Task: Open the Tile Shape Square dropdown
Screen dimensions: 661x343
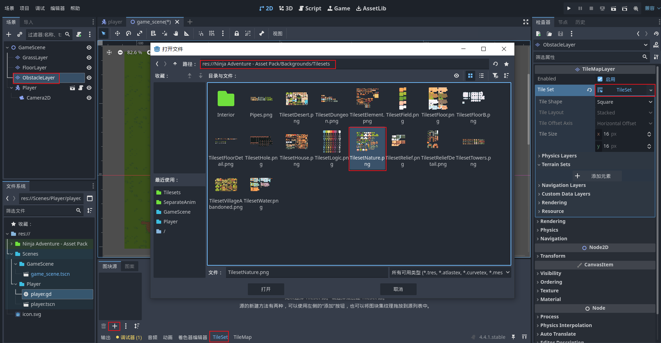Action: pos(625,102)
